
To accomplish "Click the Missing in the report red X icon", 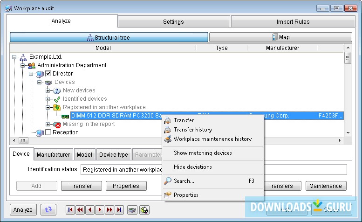I will click(57, 125).
